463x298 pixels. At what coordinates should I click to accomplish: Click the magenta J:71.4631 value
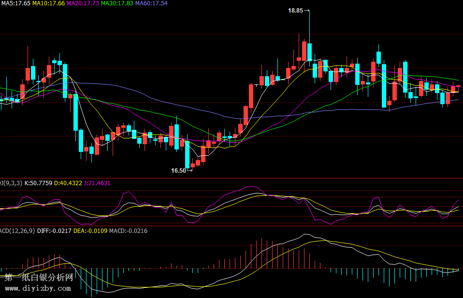tap(97, 183)
